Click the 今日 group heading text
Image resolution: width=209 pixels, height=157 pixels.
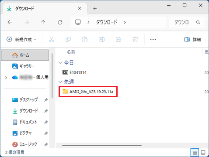point(69,63)
